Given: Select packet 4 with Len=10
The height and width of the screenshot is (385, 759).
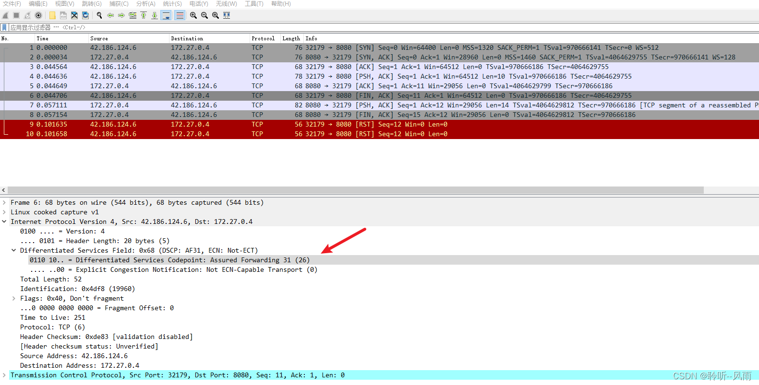Looking at the screenshot, I should tap(379, 76).
